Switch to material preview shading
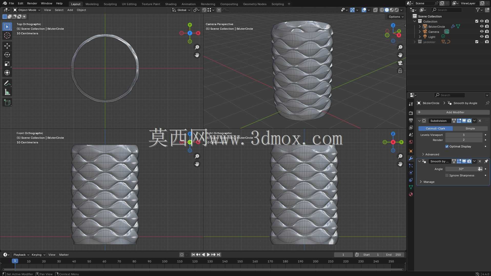 coord(392,10)
